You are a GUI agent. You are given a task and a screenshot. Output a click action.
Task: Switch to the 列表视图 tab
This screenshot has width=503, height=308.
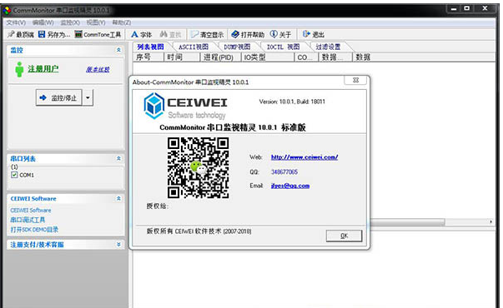point(150,47)
